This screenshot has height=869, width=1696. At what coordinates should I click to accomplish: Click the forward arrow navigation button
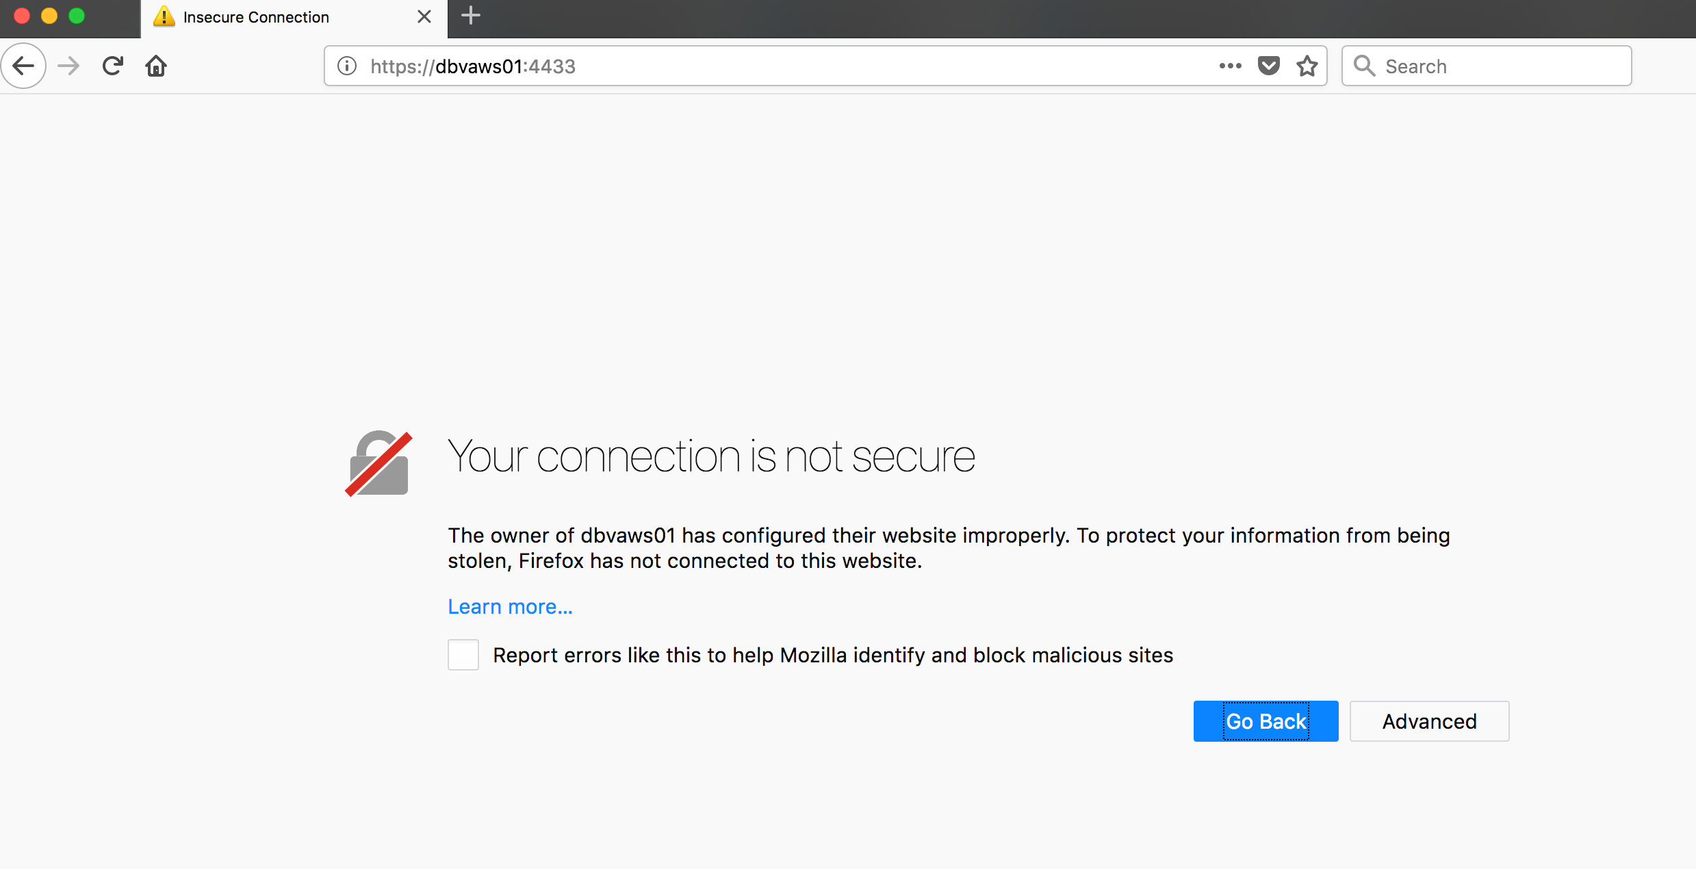(x=68, y=66)
